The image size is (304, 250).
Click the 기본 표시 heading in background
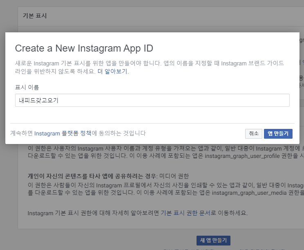35,16
